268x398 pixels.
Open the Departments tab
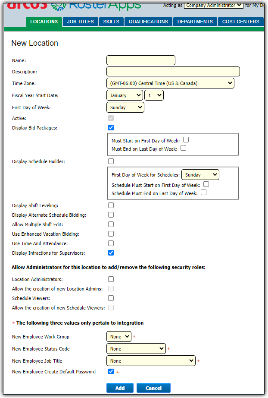pyautogui.click(x=195, y=22)
